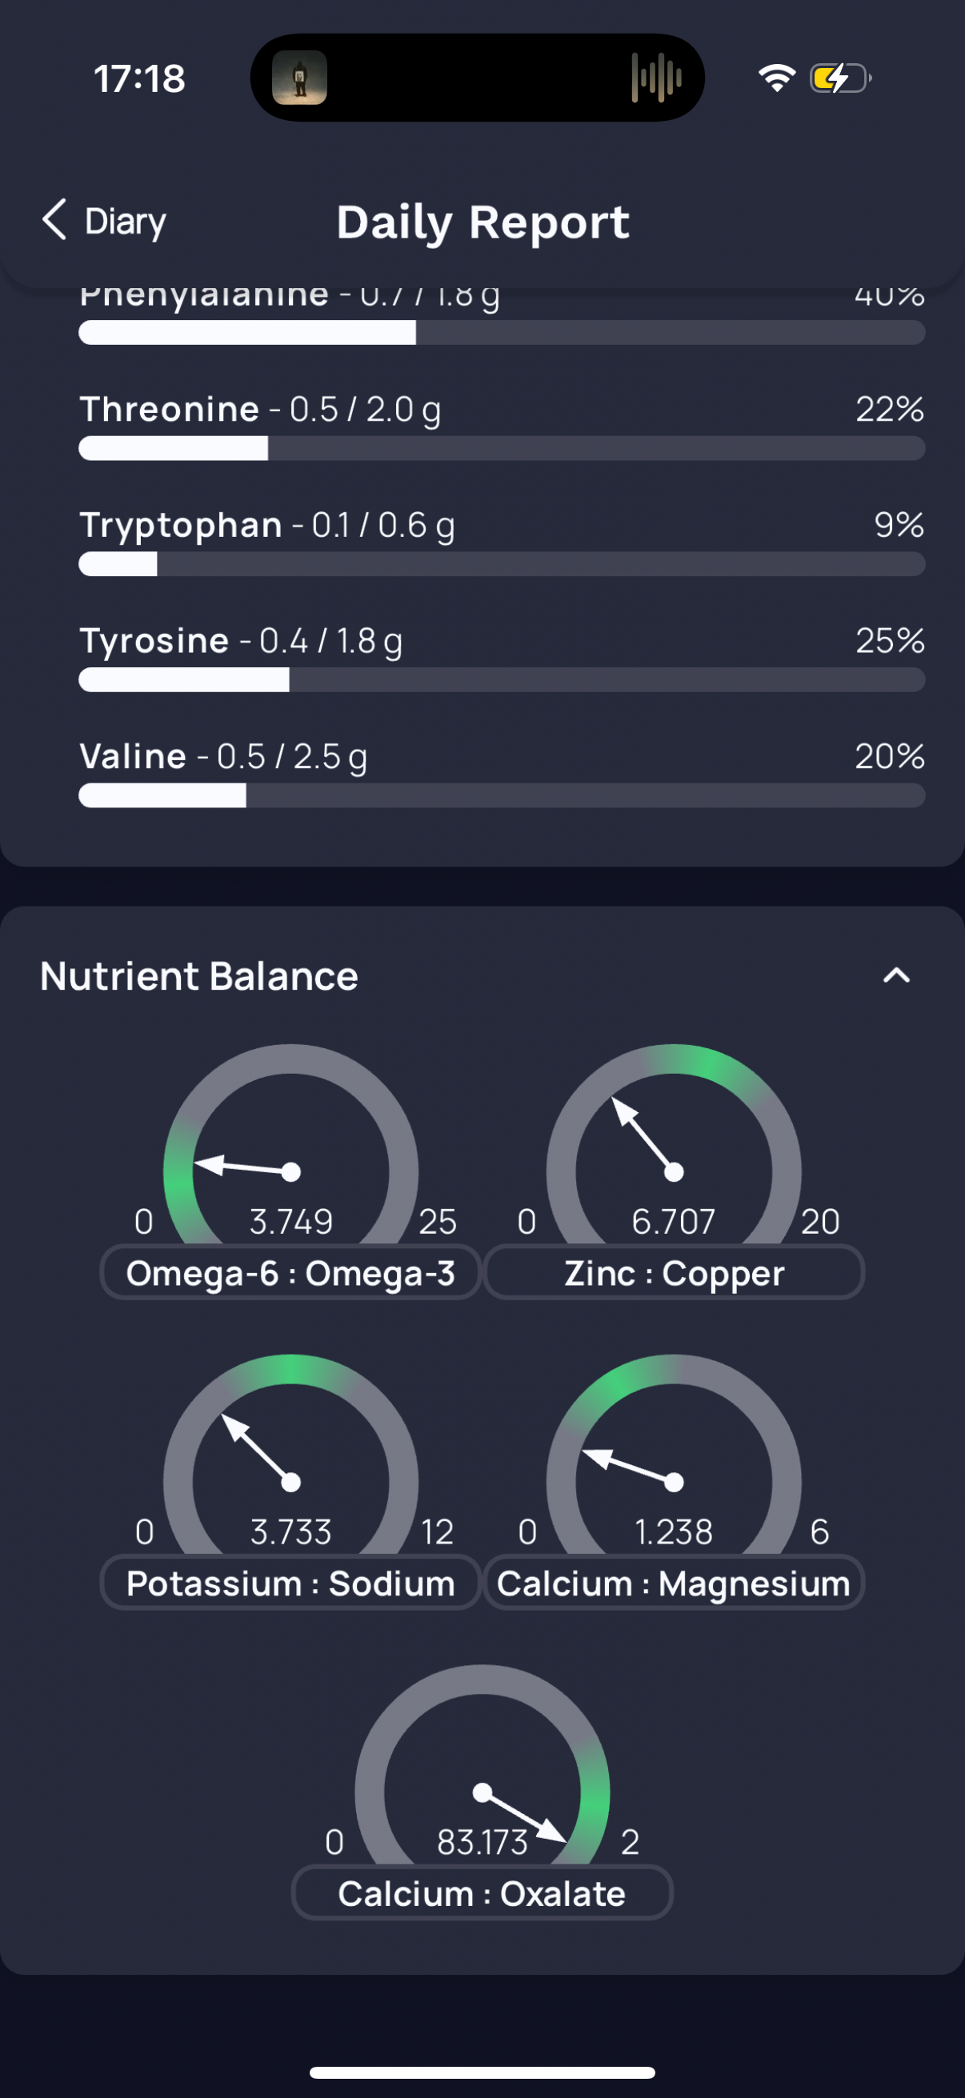Screen dimensions: 965x2098
Task: Tap the audio waveform icon in Dynamic Island
Action: (x=656, y=78)
